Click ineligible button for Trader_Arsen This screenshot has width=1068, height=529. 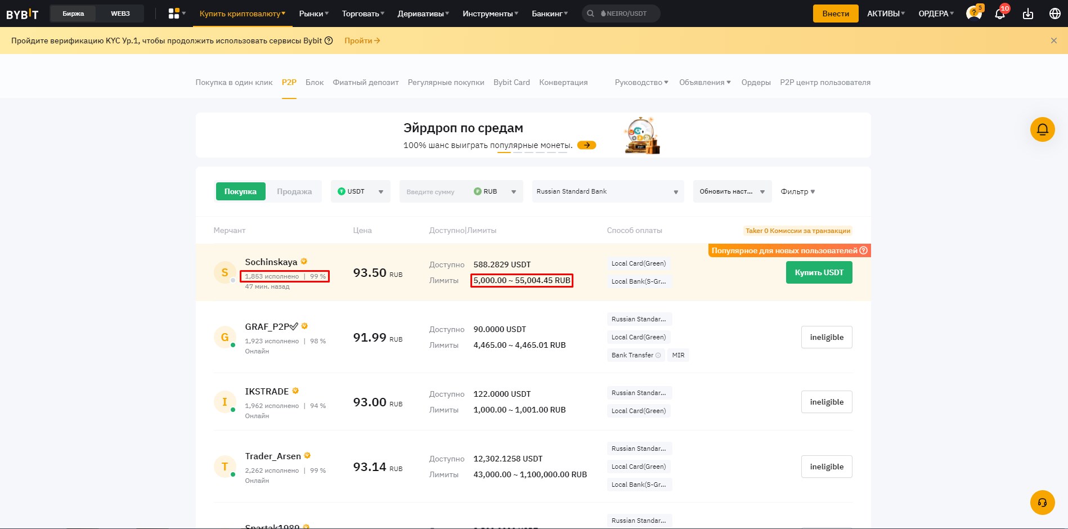point(827,467)
